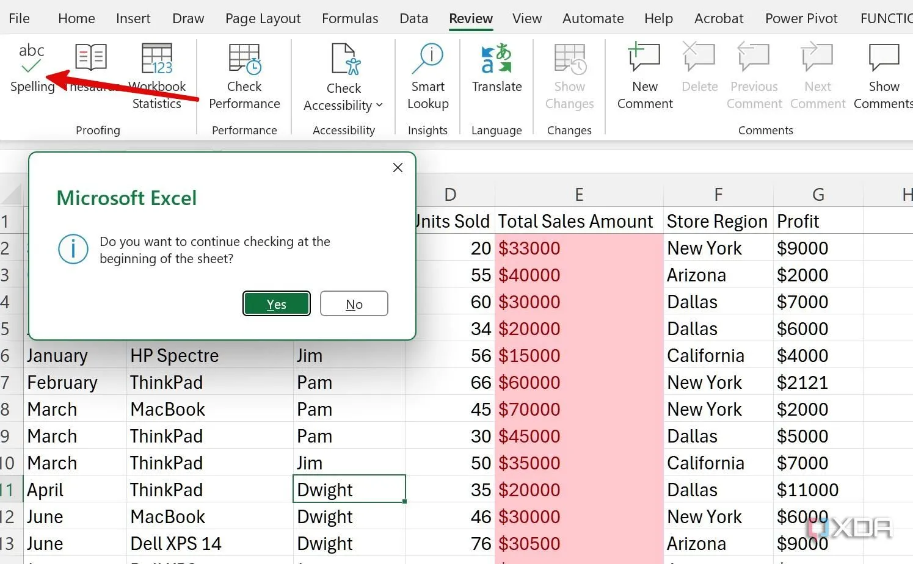This screenshot has width=913, height=564.
Task: Open the Page Layout tab
Action: coord(263,18)
